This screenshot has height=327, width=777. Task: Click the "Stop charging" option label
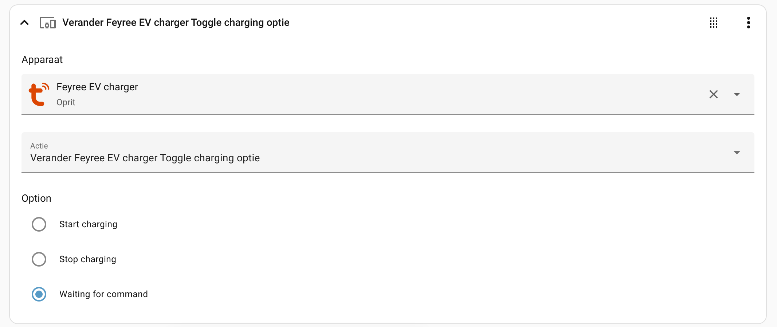(x=87, y=259)
